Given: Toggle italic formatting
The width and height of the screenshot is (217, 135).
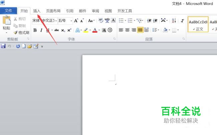Looking at the screenshot, I should pyautogui.click(x=41, y=30).
